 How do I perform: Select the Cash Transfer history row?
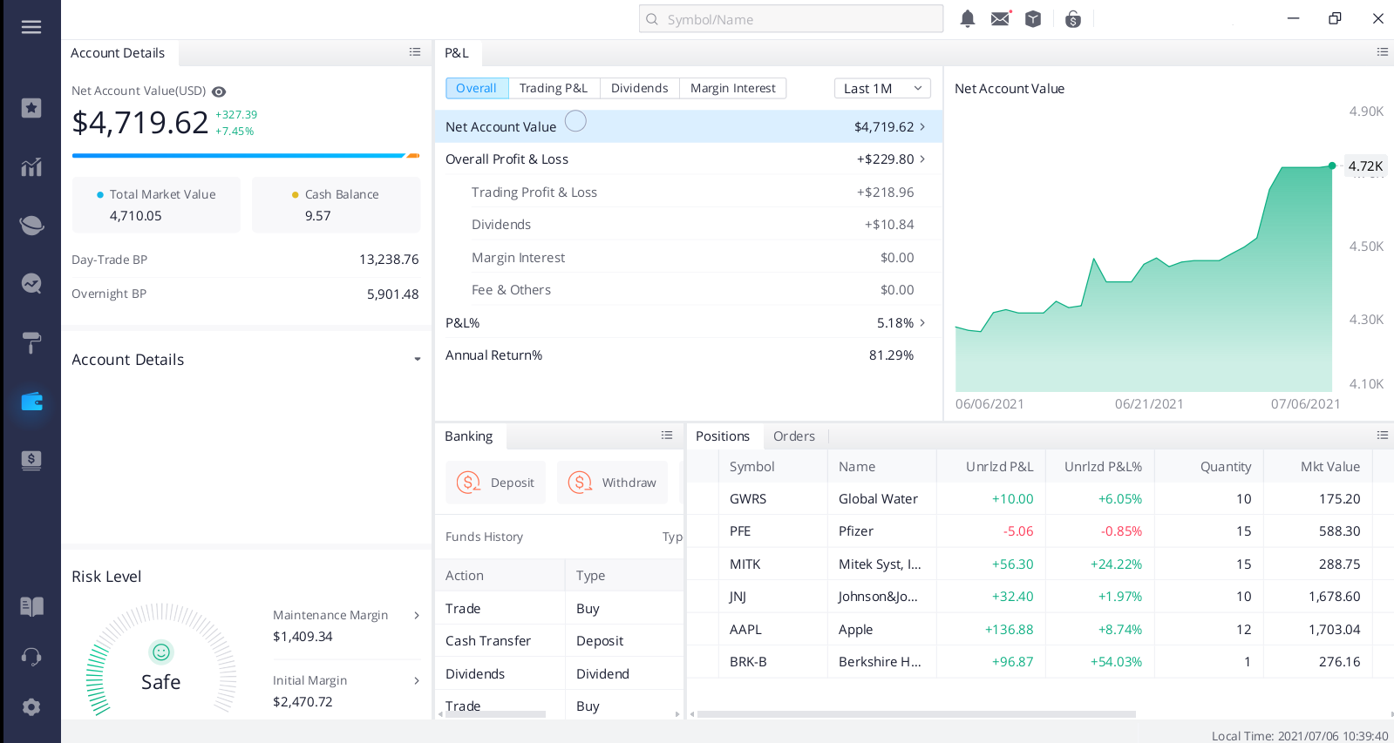click(559, 640)
